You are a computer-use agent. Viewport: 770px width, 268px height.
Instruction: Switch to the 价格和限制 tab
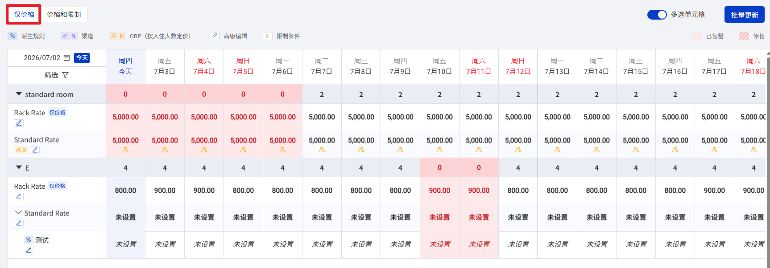click(x=64, y=15)
